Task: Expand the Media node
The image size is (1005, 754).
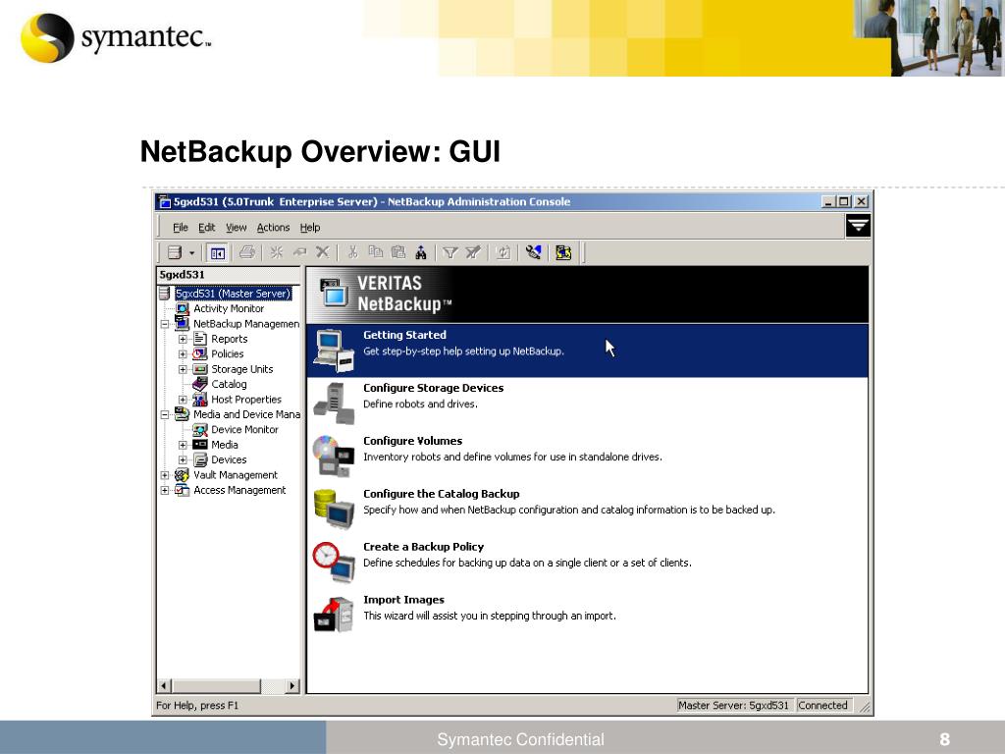Action: [183, 445]
